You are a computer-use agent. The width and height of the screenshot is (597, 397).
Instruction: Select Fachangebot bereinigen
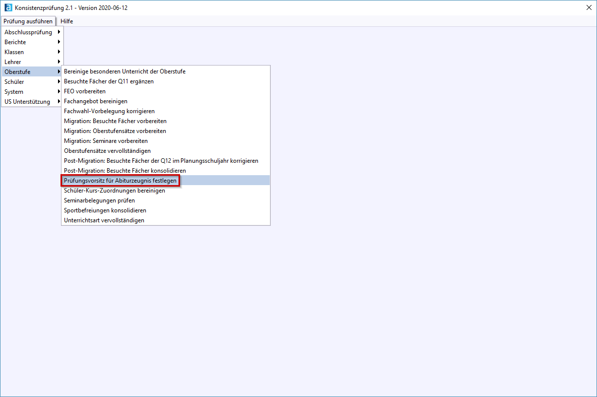166,101
